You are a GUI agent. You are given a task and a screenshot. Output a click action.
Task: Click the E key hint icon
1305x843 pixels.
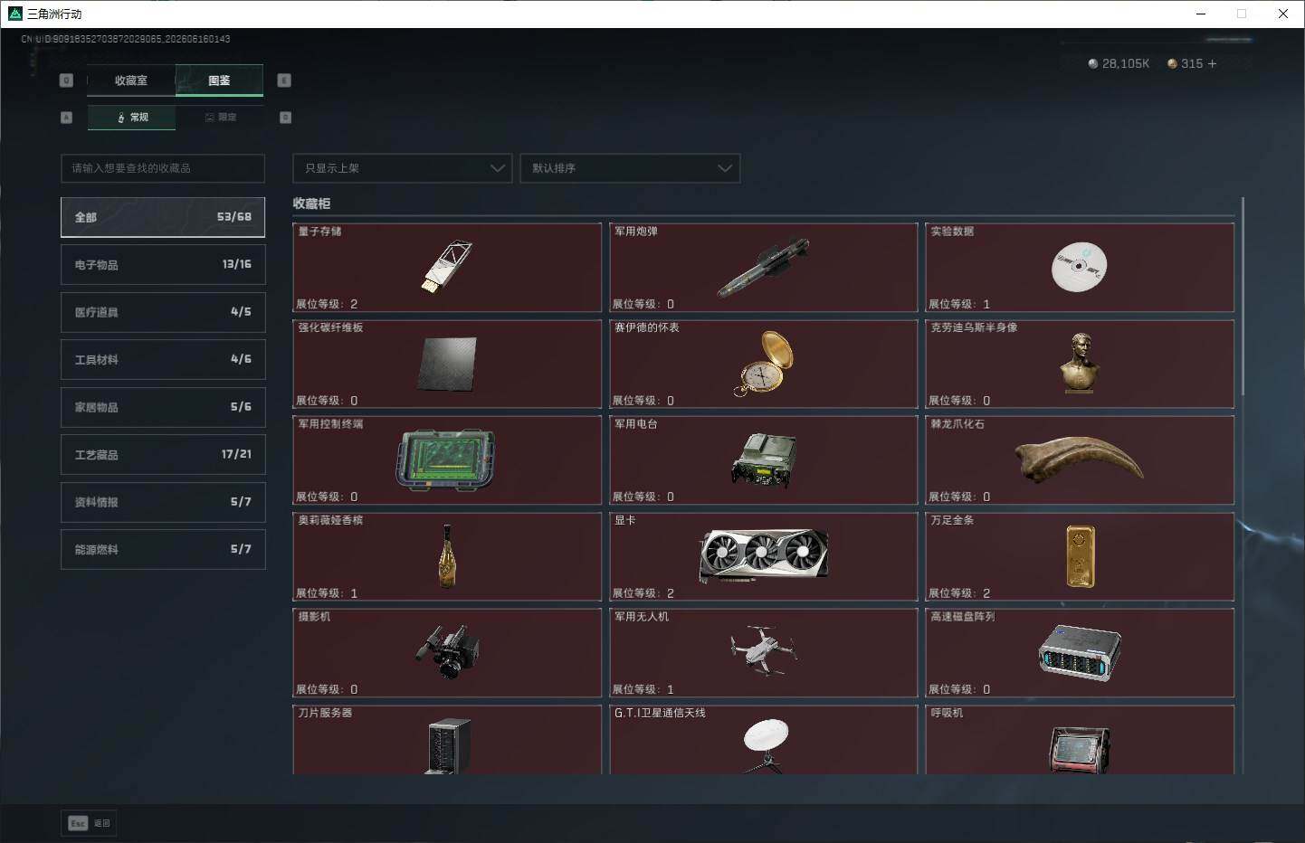point(284,81)
